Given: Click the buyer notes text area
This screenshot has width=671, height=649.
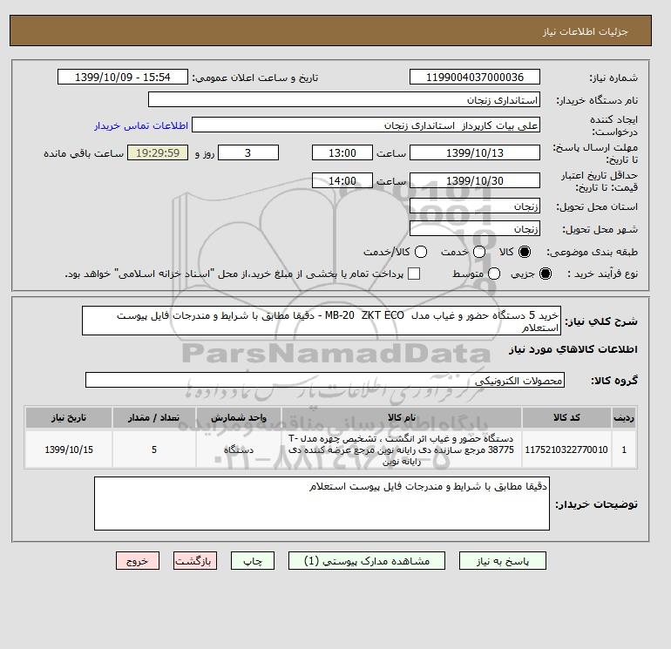Looking at the screenshot, I should tap(322, 504).
